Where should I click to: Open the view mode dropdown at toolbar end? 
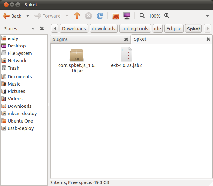tap(207, 16)
